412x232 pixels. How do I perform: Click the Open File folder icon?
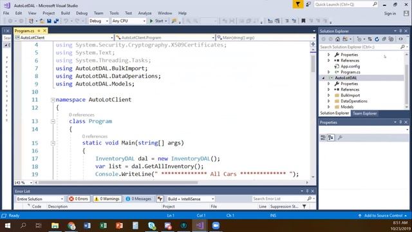tap(42, 21)
